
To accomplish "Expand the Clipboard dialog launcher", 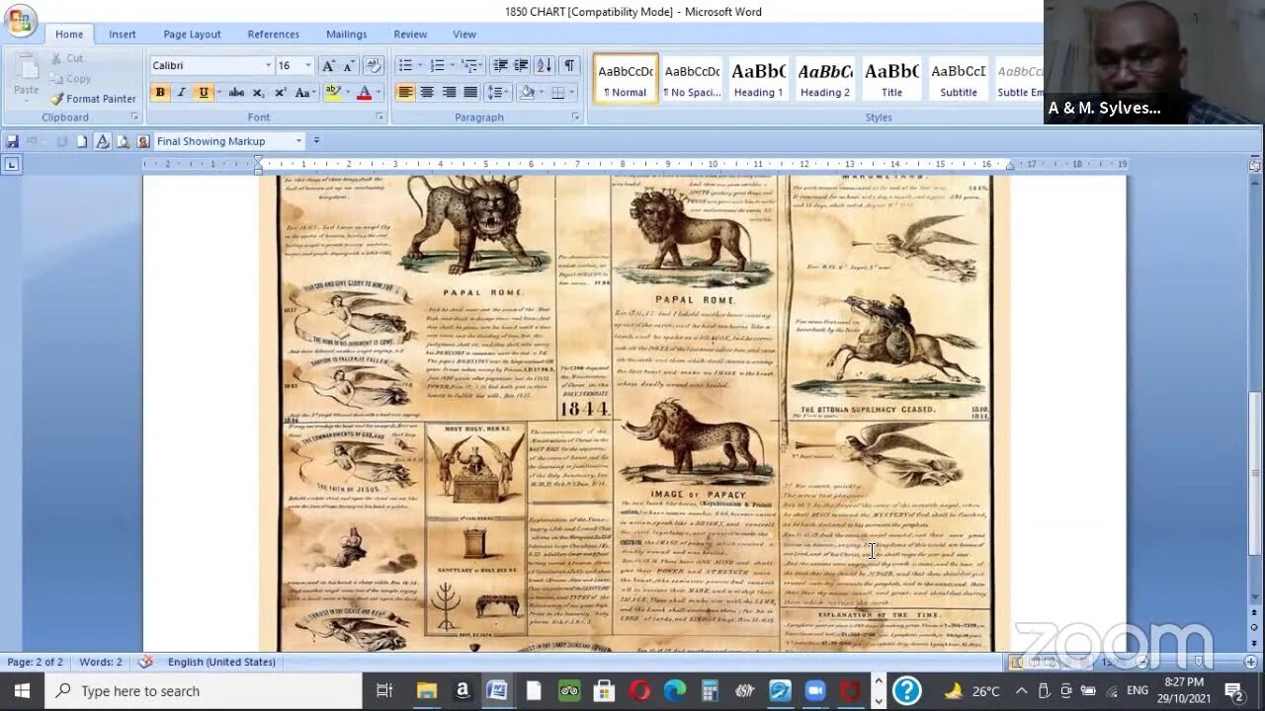I will pyautogui.click(x=134, y=117).
